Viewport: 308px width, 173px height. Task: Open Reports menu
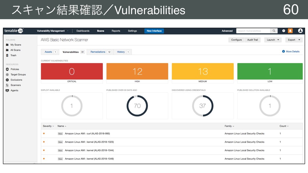116,31
